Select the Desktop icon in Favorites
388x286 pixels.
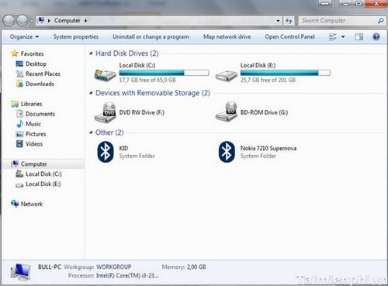point(19,64)
